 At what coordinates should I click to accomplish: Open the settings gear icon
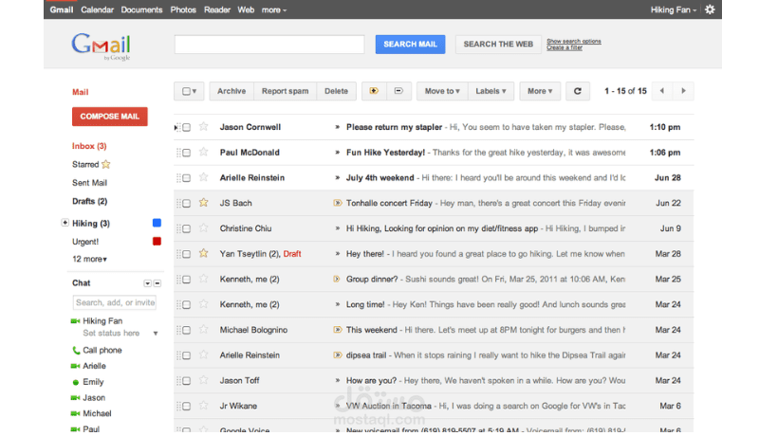(x=710, y=9)
